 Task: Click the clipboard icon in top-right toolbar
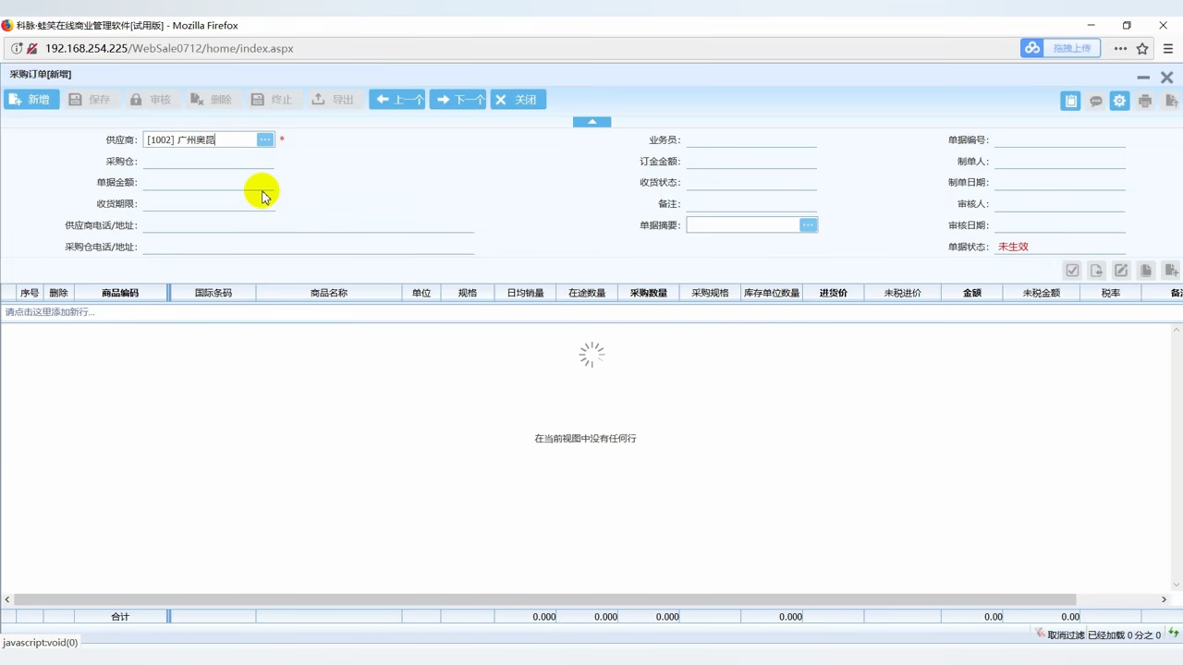[x=1070, y=101]
